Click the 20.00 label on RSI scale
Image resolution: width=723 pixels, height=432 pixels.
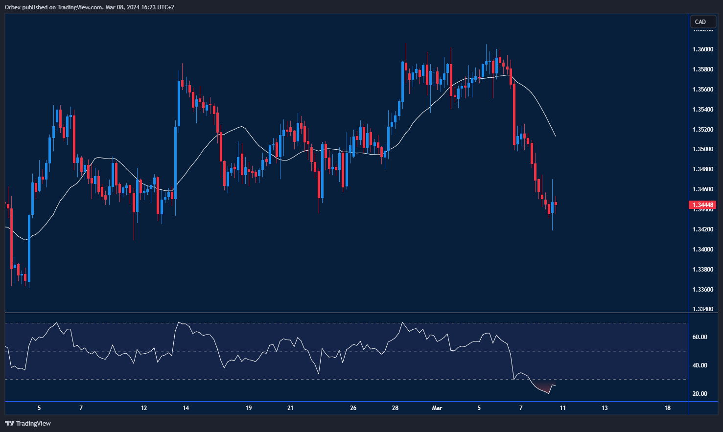[x=700, y=394]
